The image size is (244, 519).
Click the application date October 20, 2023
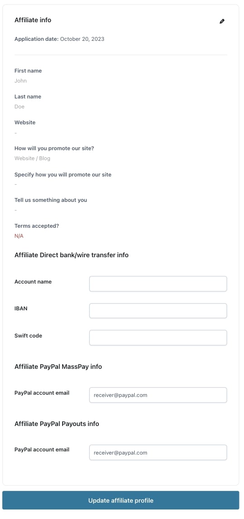pos(82,39)
